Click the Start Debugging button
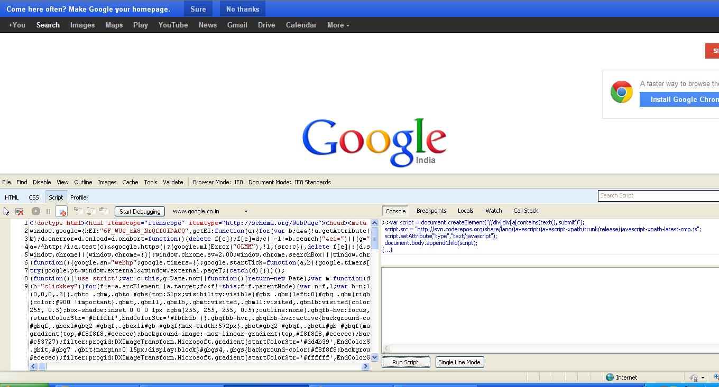Viewport: 719px width, 387px height. pos(140,211)
